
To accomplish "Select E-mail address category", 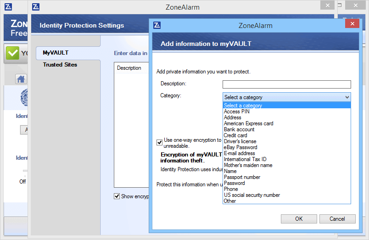I will coord(287,153).
